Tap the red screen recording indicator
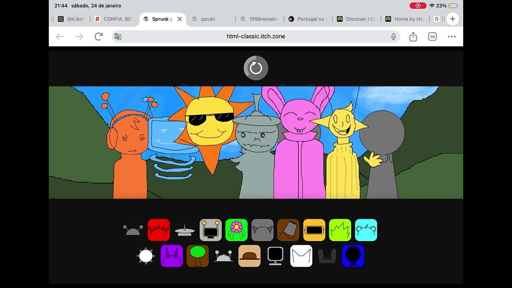Screen dimensions: 512x288 pyautogui.click(x=418, y=6)
